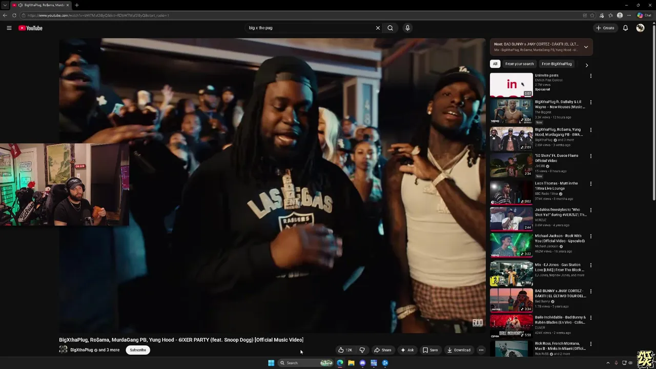Image resolution: width=656 pixels, height=369 pixels.
Task: Open File Explorer from the taskbar
Action: (x=351, y=363)
